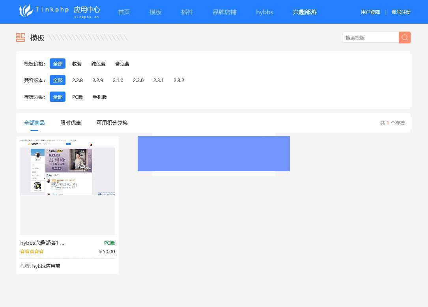The width and height of the screenshot is (428, 307).
Task: Open the 品牌店铺 navigation item
Action: (224, 12)
